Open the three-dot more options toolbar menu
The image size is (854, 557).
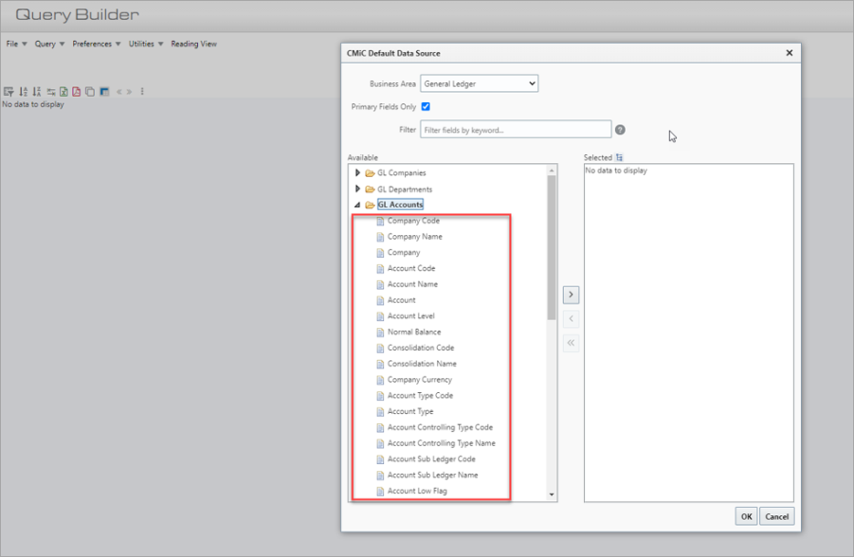coord(142,92)
